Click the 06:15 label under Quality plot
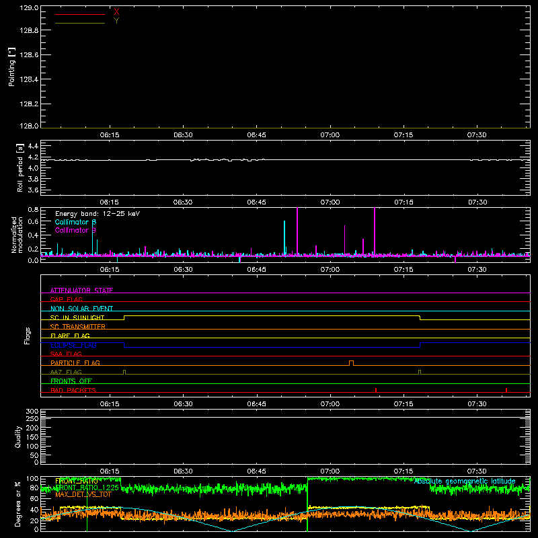538x538 pixels. point(110,471)
